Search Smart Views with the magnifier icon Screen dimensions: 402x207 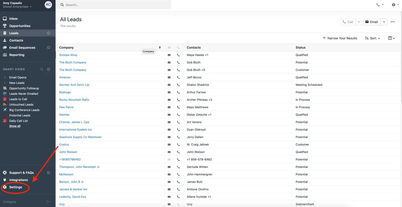pyautogui.click(x=42, y=69)
